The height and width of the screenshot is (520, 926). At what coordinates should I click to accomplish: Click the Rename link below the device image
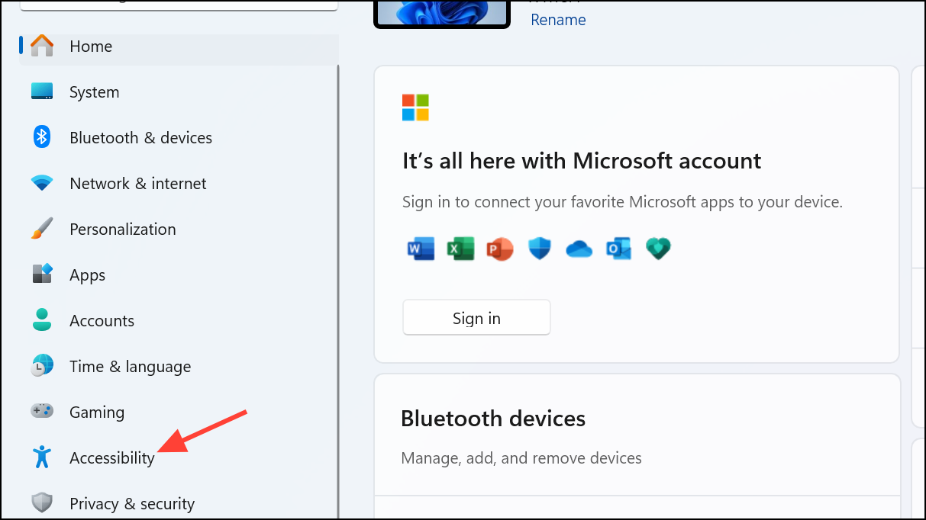557,19
